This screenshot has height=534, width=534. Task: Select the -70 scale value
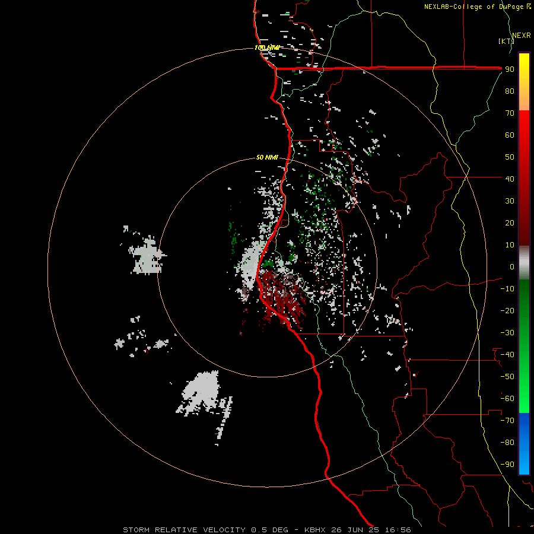pyautogui.click(x=507, y=421)
